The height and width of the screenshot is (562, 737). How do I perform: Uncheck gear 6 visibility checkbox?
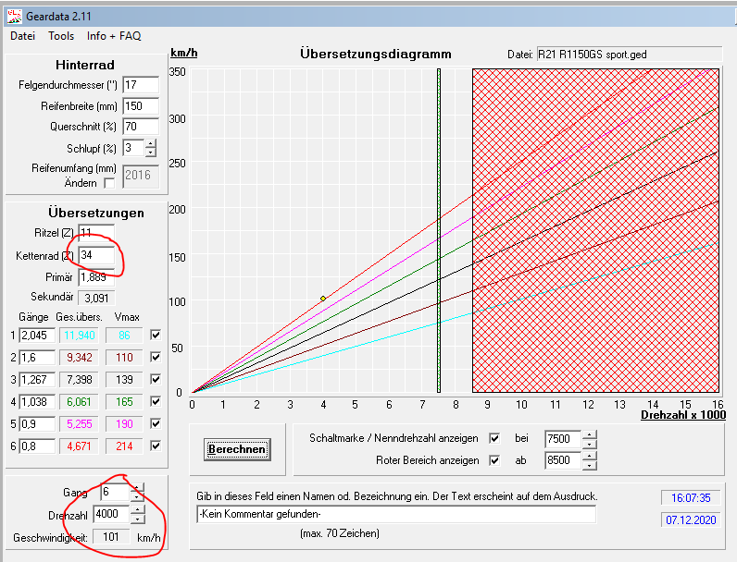(156, 446)
